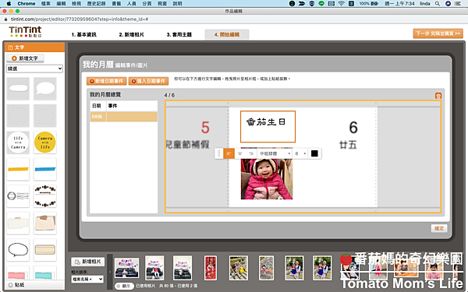Click the day 5 calendar number
The width and height of the screenshot is (468, 292).
tap(205, 128)
